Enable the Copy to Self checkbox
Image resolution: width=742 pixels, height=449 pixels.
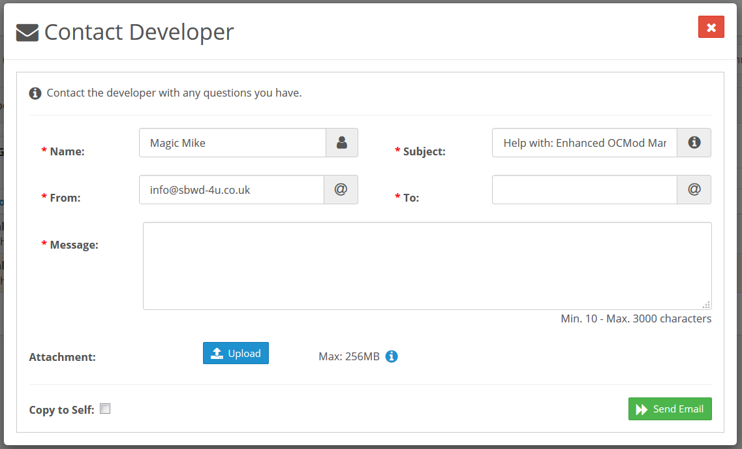pyautogui.click(x=105, y=409)
